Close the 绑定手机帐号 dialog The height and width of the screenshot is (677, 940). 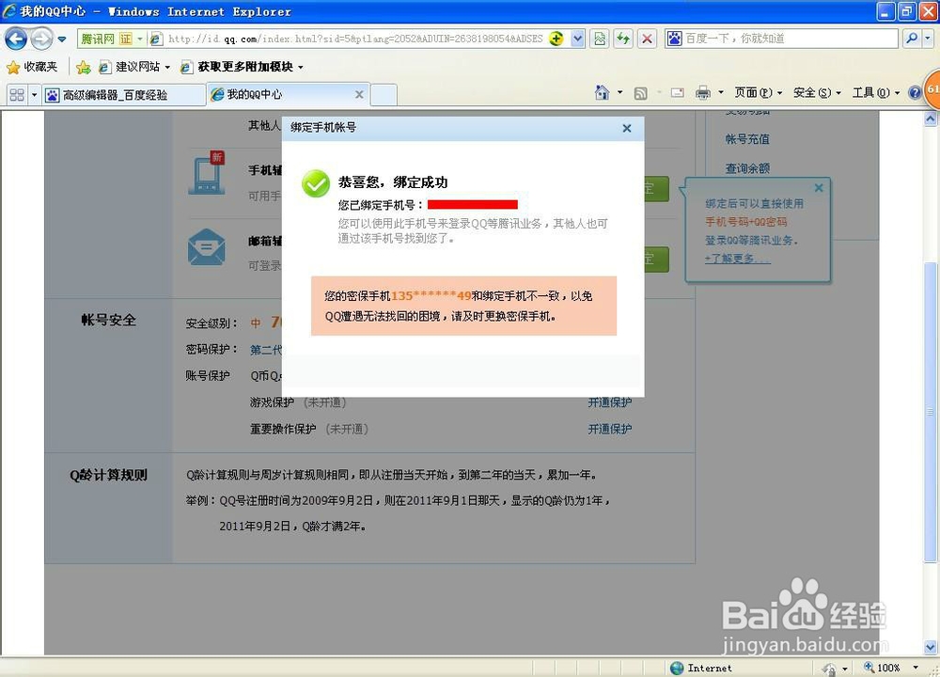pyautogui.click(x=626, y=128)
